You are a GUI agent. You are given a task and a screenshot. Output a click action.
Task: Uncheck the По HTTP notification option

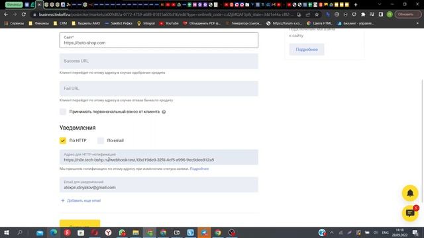(x=63, y=141)
